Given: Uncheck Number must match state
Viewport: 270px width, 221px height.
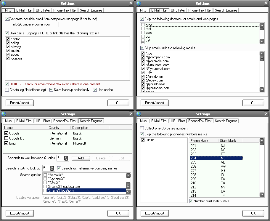Looking at the screenshot, I should 191,201.
